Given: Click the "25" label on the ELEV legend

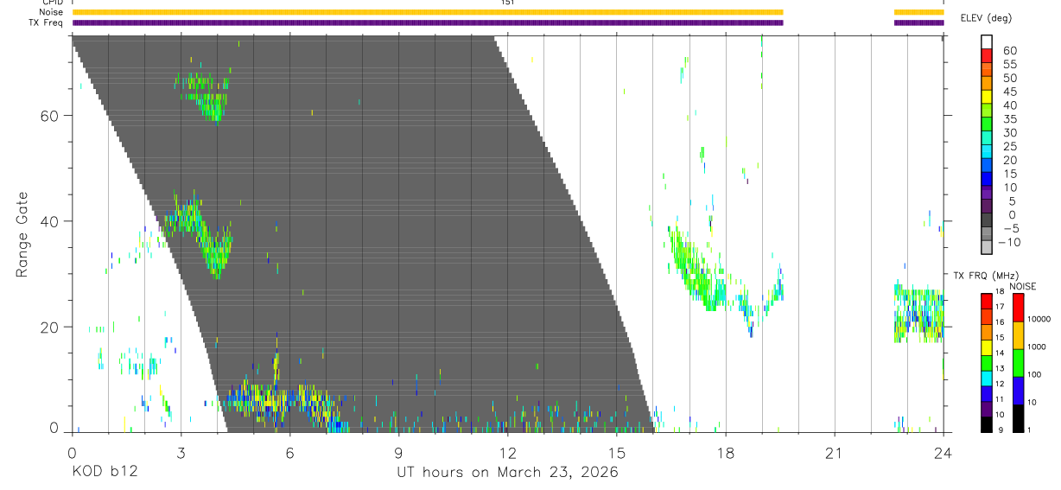Looking at the screenshot, I should (x=1009, y=146).
